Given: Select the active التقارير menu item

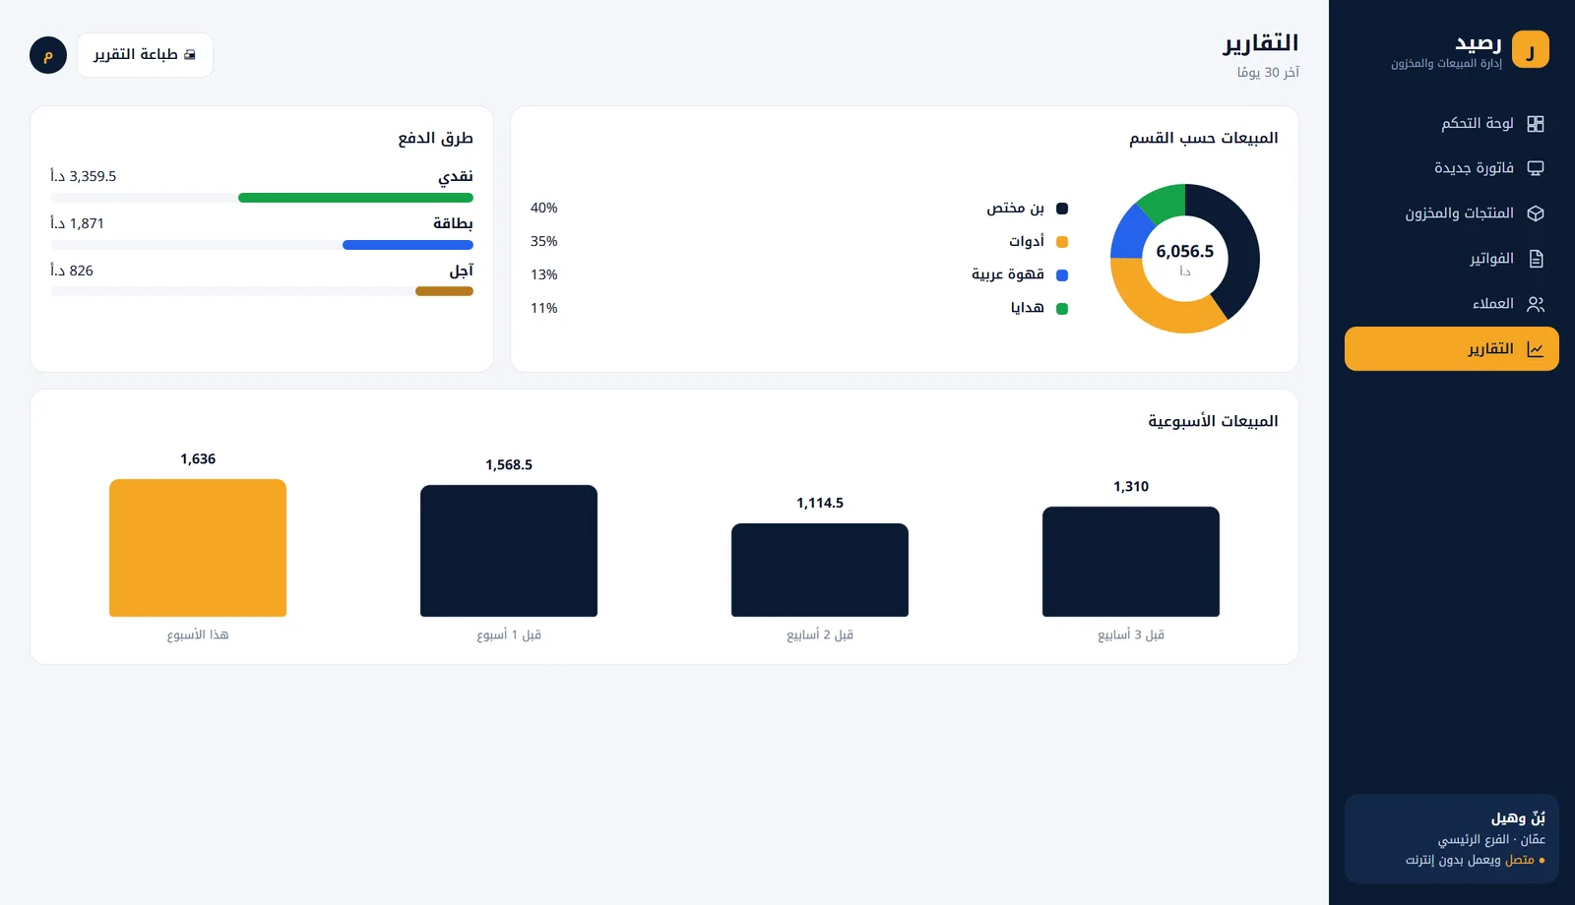Looking at the screenshot, I should (1452, 349).
